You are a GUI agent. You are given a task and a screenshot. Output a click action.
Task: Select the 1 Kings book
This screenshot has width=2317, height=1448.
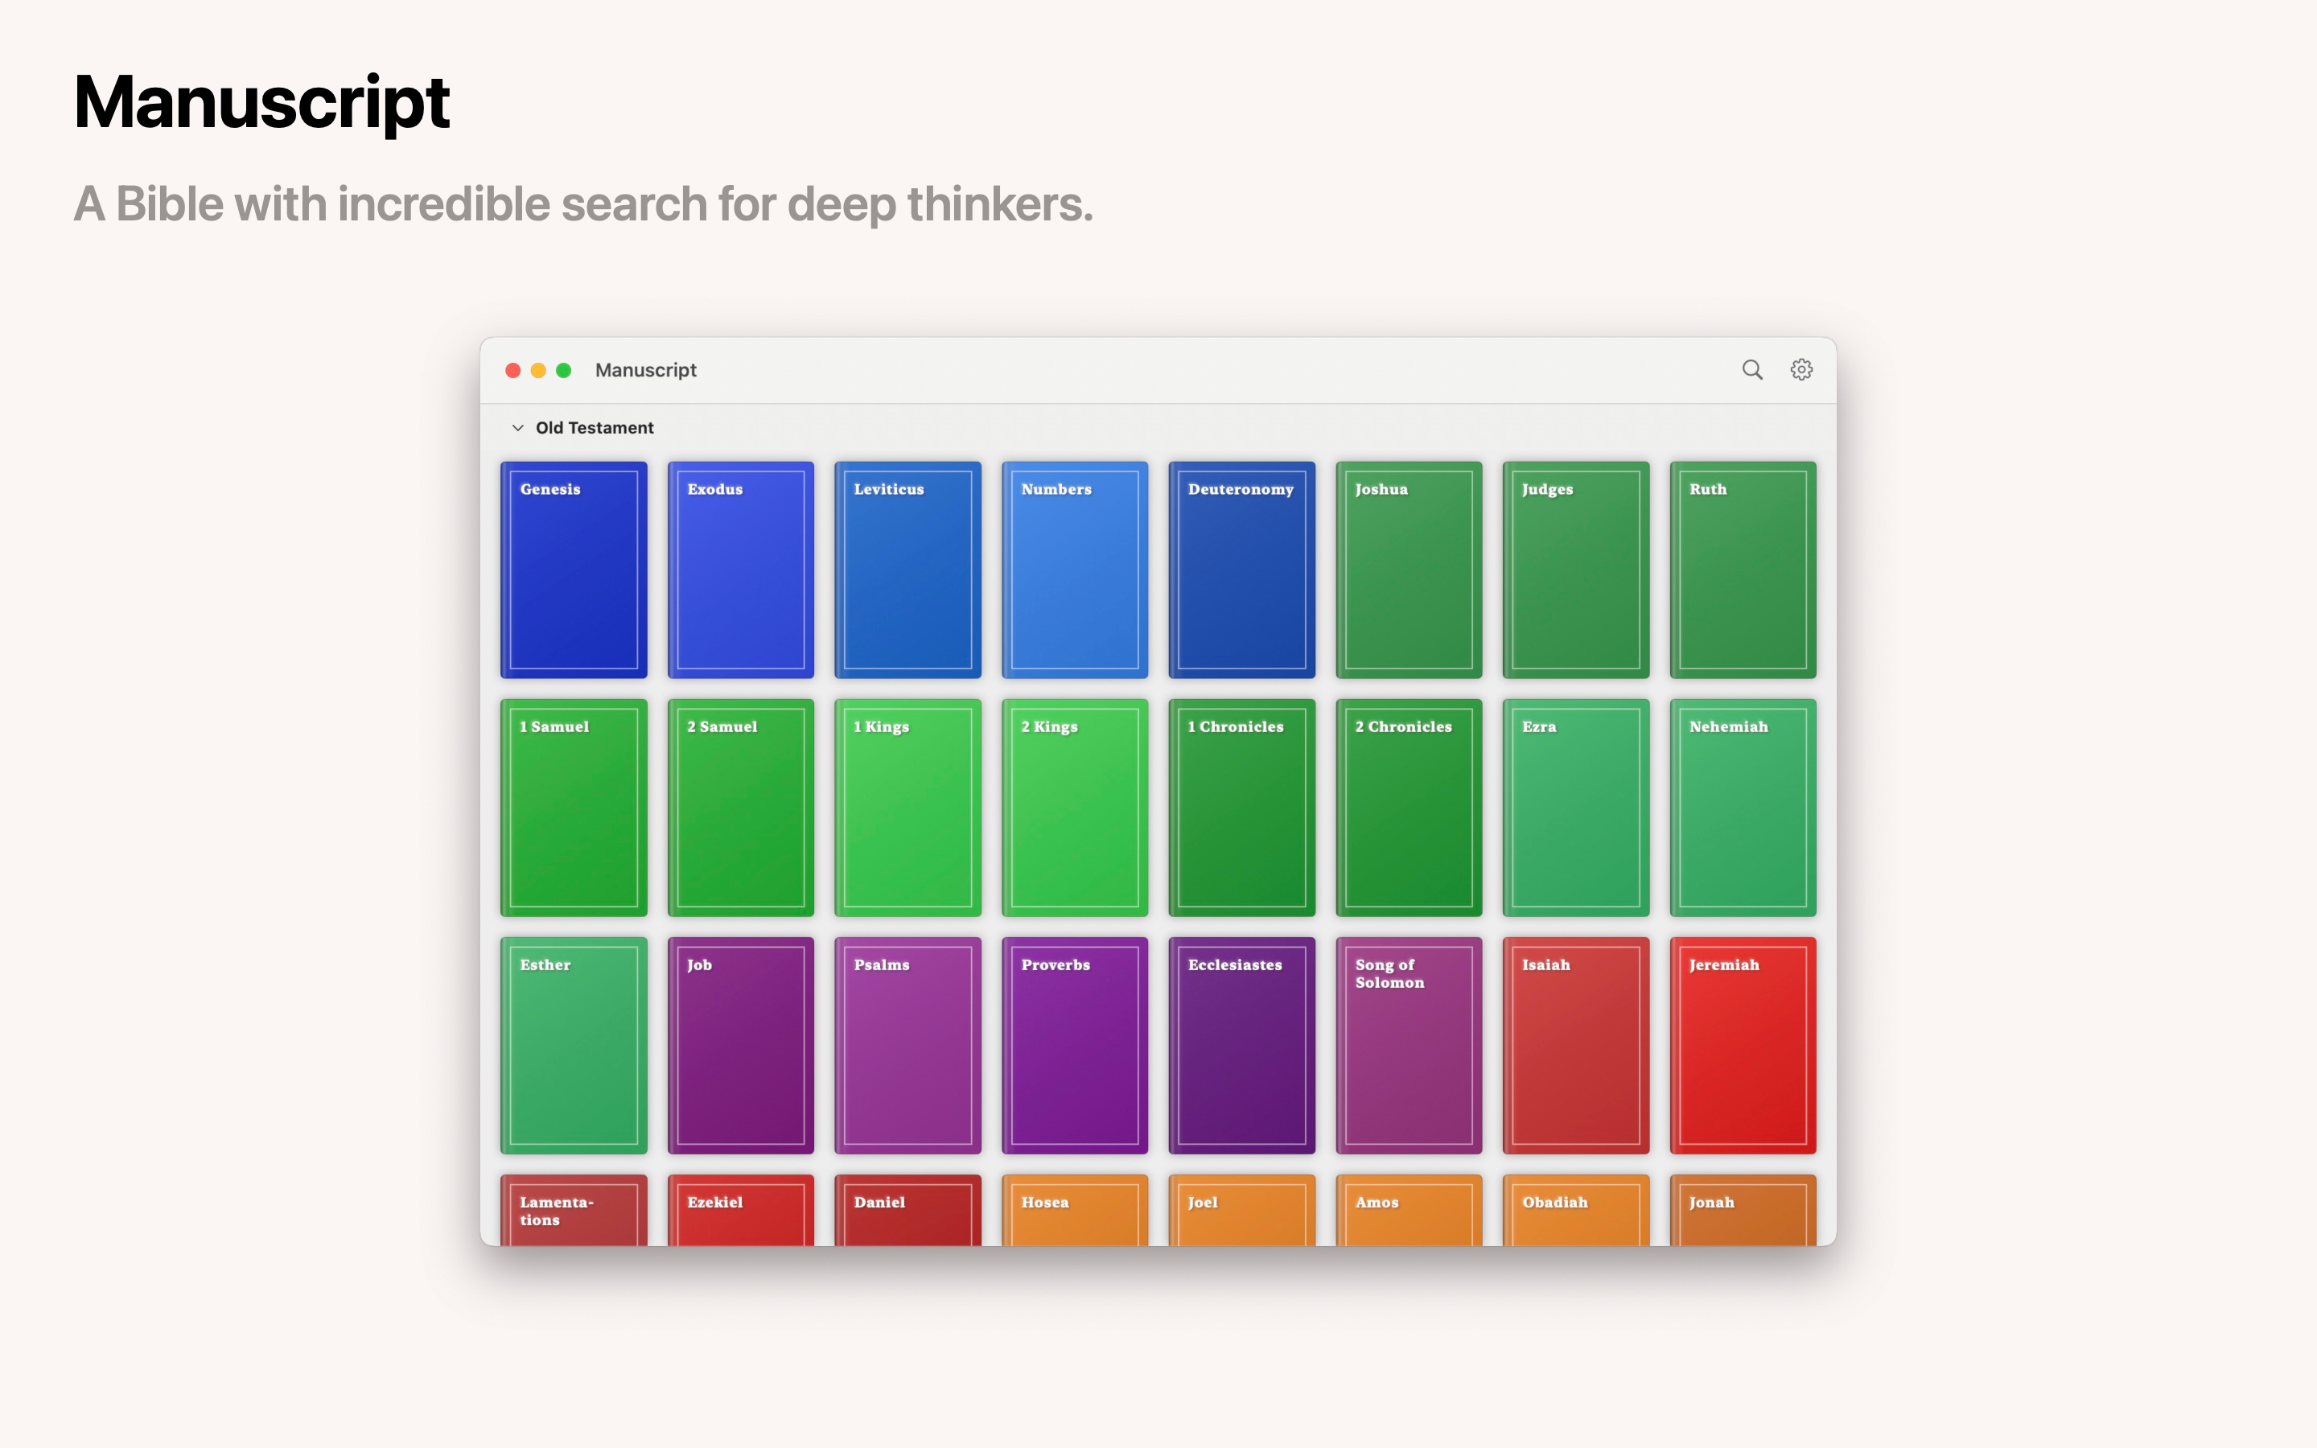coord(907,808)
